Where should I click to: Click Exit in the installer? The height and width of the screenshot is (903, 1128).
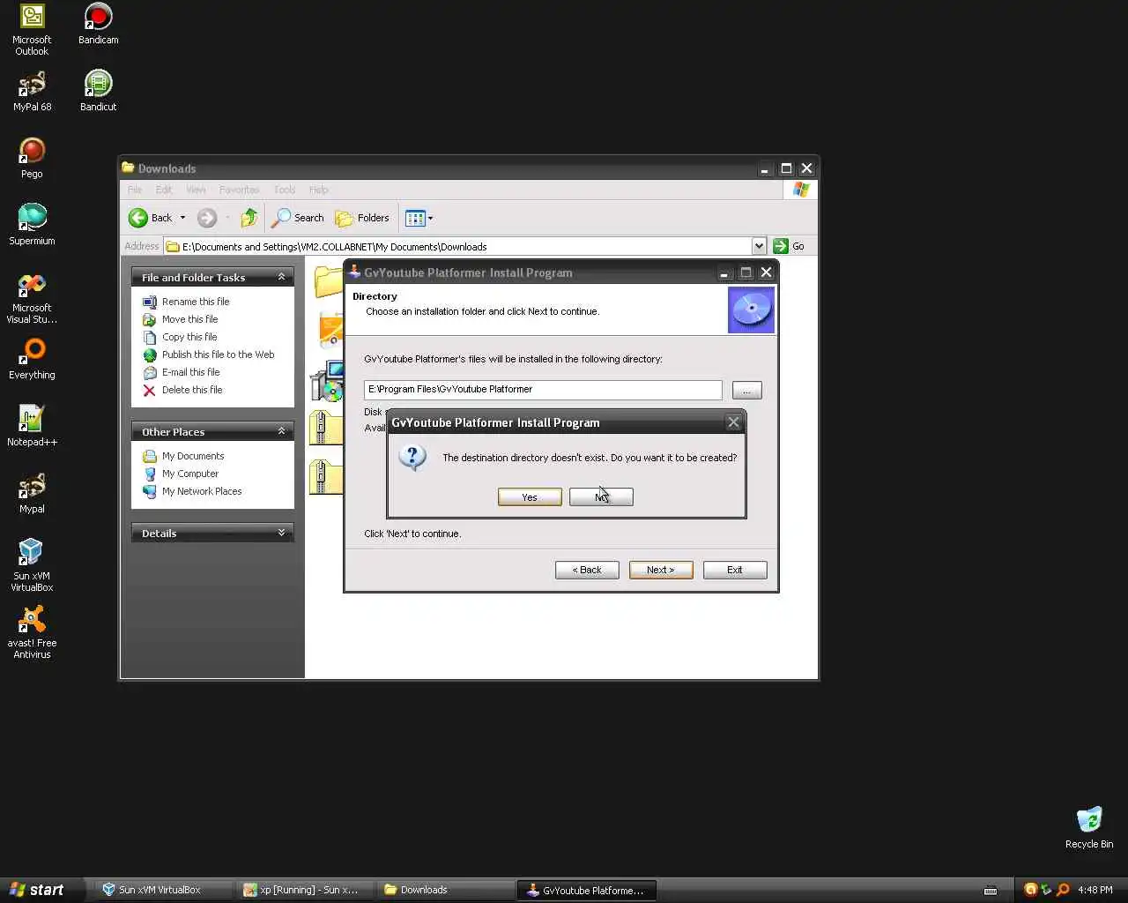tap(735, 570)
